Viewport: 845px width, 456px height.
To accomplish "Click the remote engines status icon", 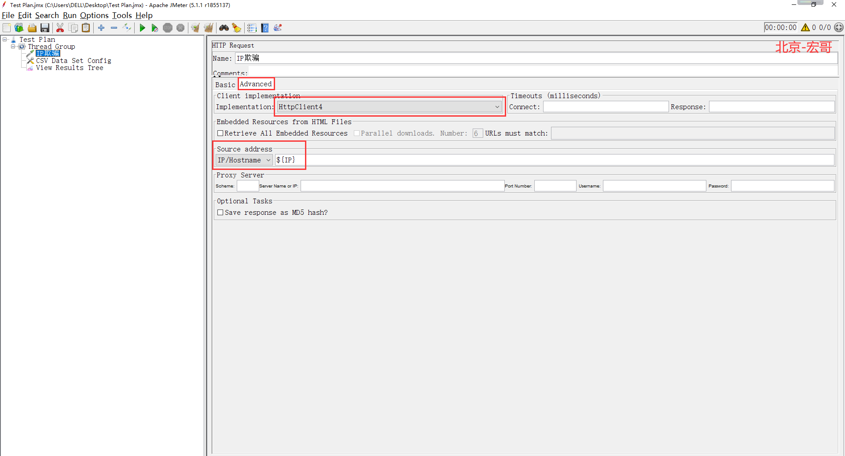I will pos(839,27).
